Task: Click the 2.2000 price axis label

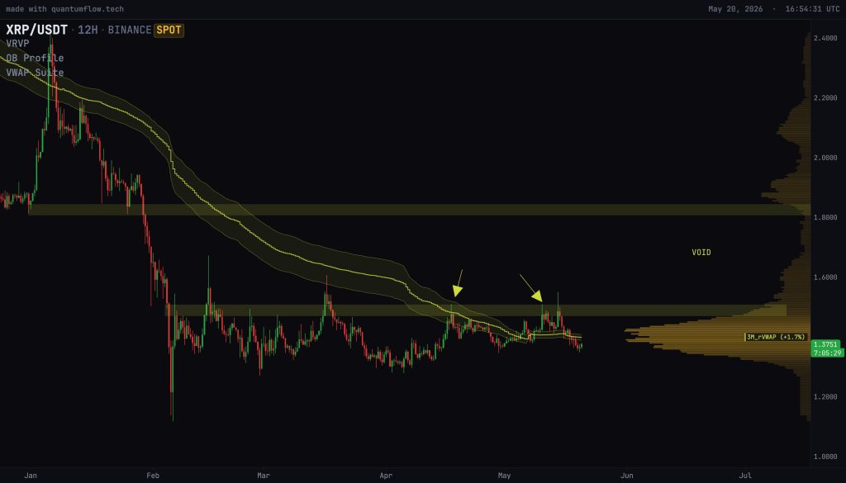Action: click(825, 98)
